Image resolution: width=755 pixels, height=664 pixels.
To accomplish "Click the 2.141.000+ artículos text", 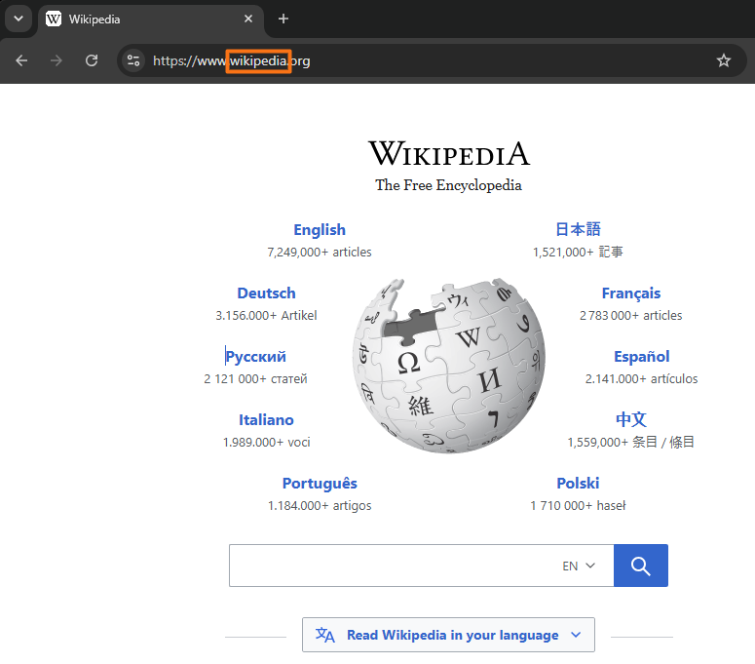I will [641, 379].
